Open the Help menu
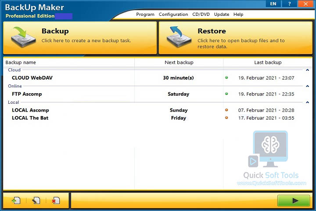The image size is (316, 211). click(x=238, y=15)
